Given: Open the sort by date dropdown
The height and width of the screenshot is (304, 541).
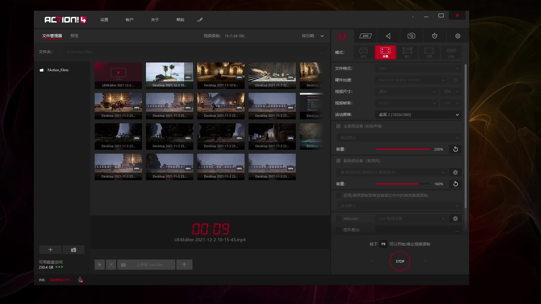Looking at the screenshot, I should coord(312,36).
